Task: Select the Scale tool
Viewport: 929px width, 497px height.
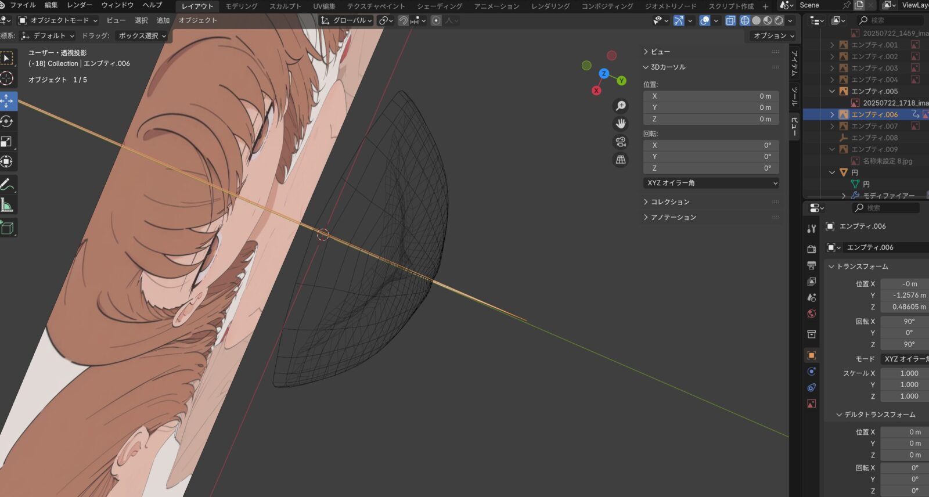Action: click(x=8, y=142)
